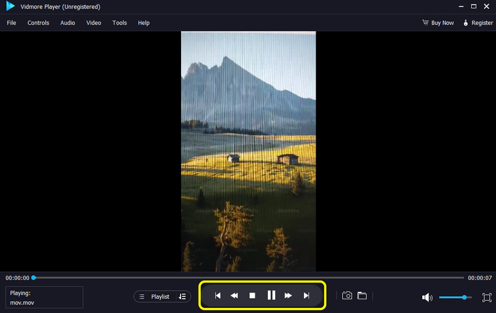496x313 pixels.
Task: Open the Controls menu
Action: pyautogui.click(x=38, y=23)
